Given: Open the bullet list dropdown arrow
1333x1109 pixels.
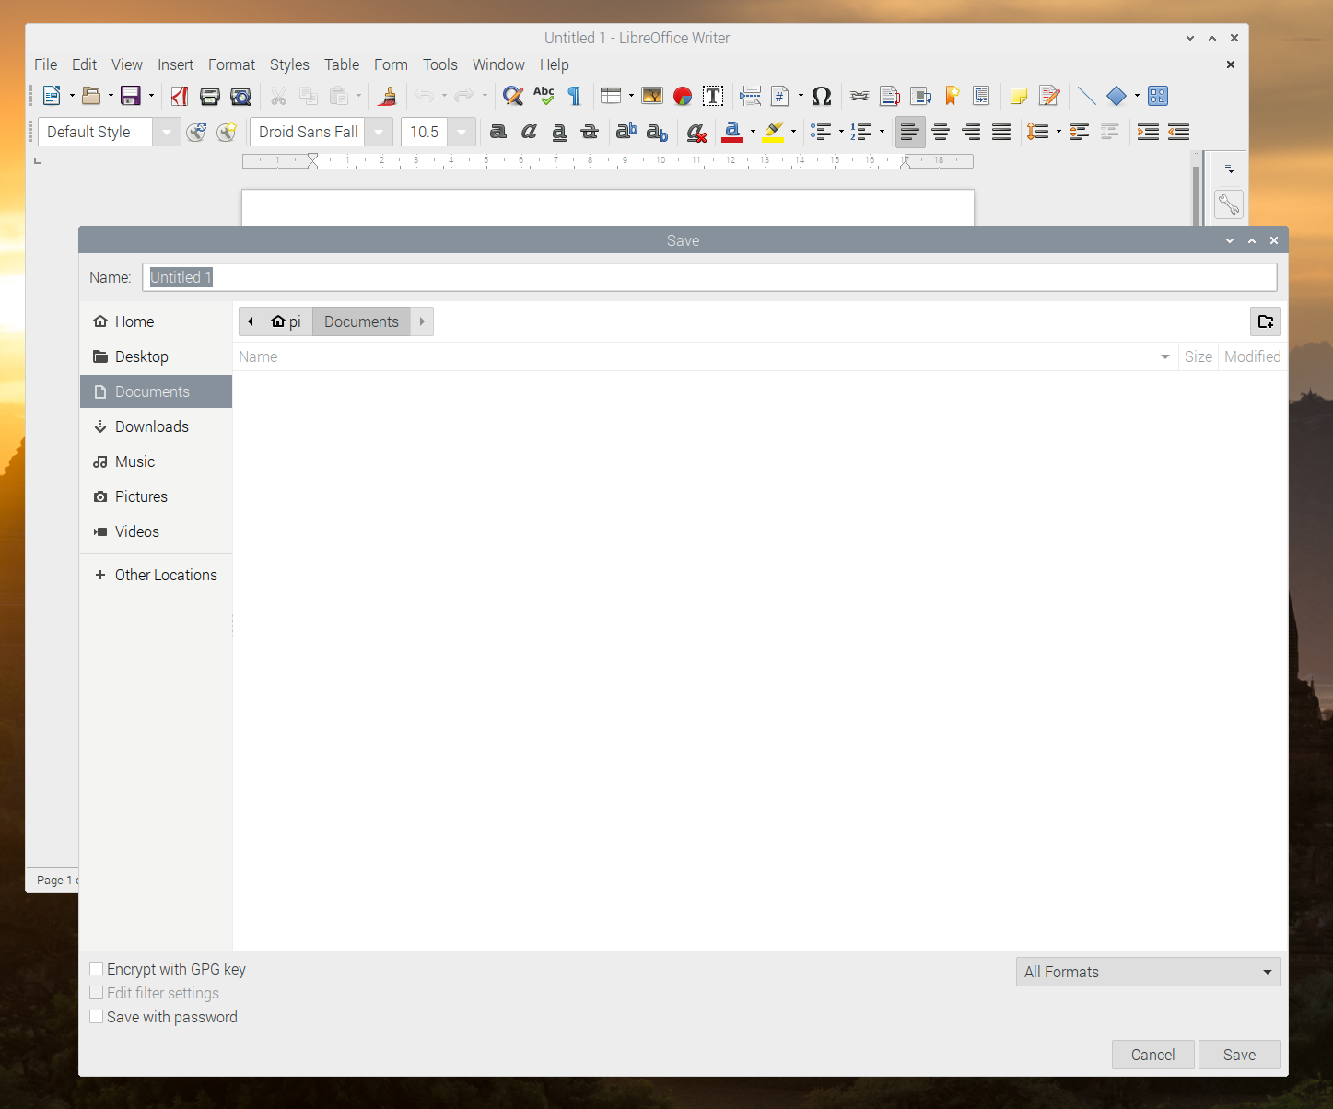Looking at the screenshot, I should 841,132.
